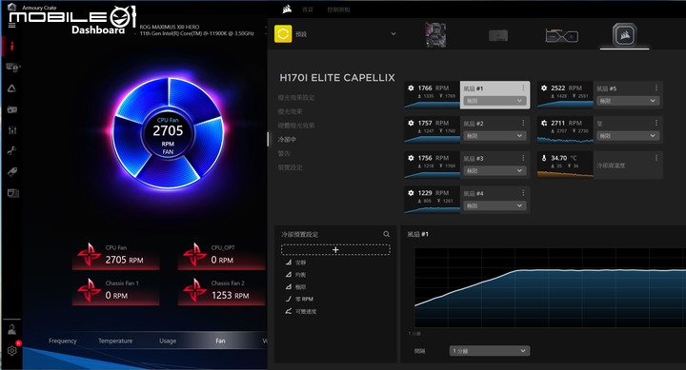Select the Dashboard info icon in Armoury Crate sidebar
This screenshot has height=370, width=686.
[x=11, y=46]
